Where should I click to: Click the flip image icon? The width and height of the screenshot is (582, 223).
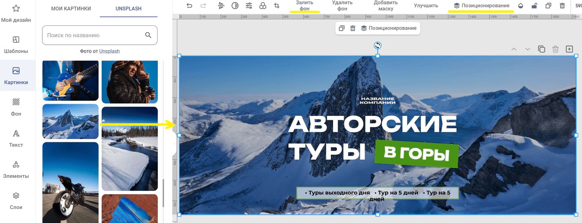221,5
